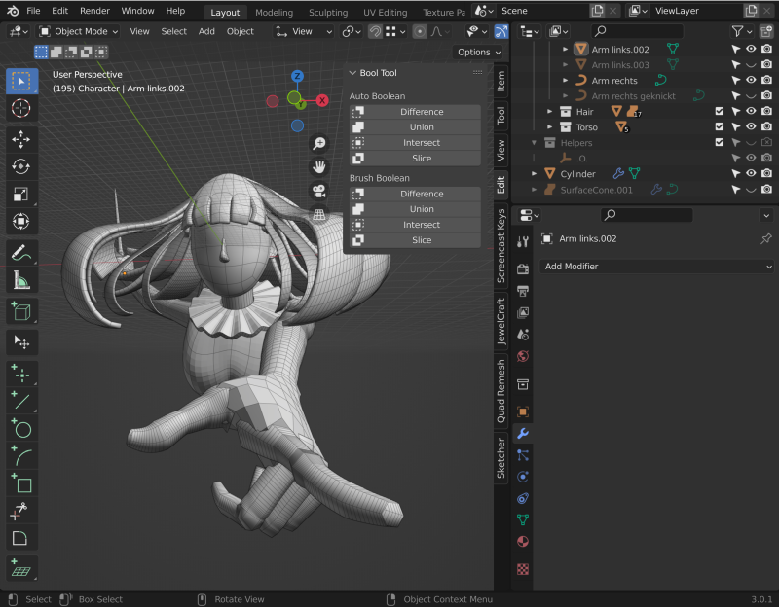Open the Render properties tab
The width and height of the screenshot is (779, 607).
pyautogui.click(x=523, y=269)
